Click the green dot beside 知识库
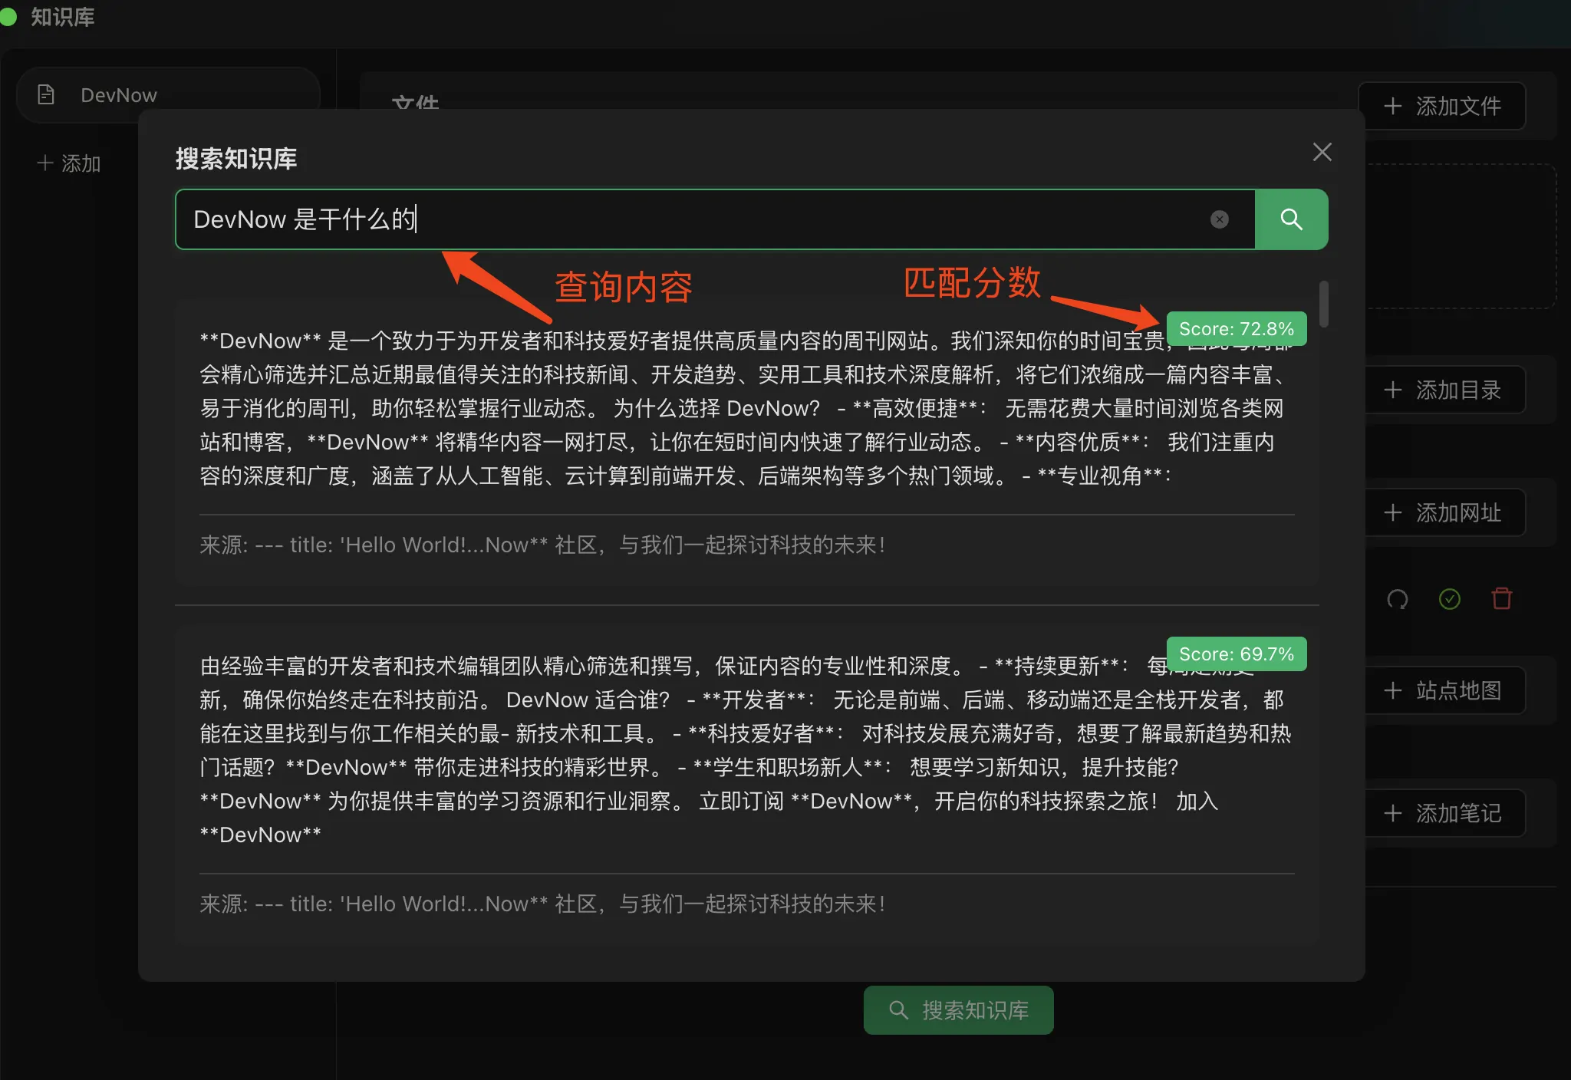Image resolution: width=1571 pixels, height=1080 pixels. 8,16
